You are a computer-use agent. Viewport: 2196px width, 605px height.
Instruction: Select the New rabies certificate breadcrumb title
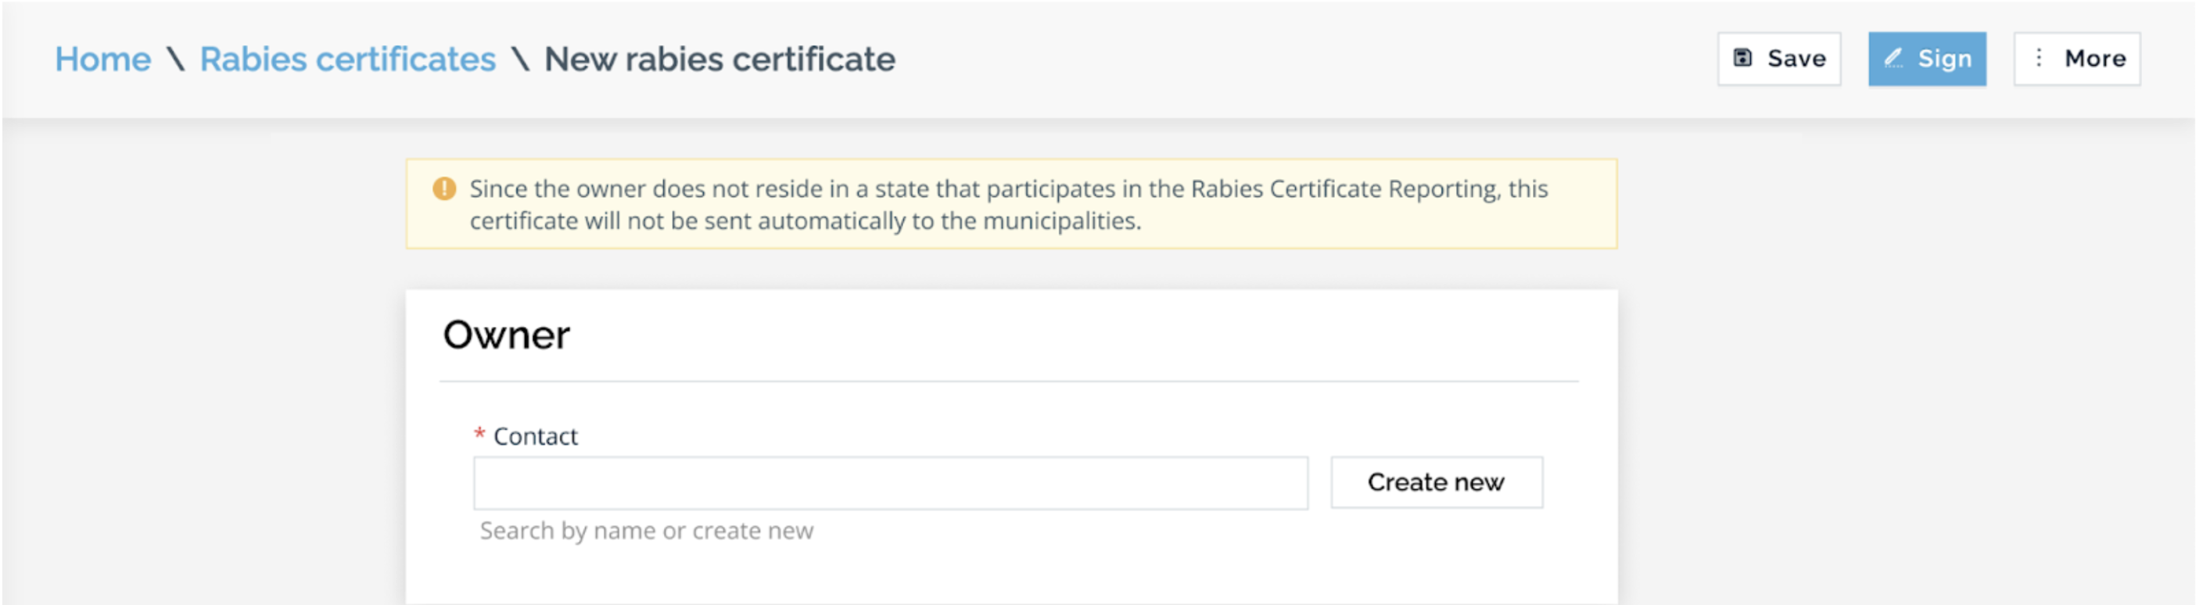(719, 59)
